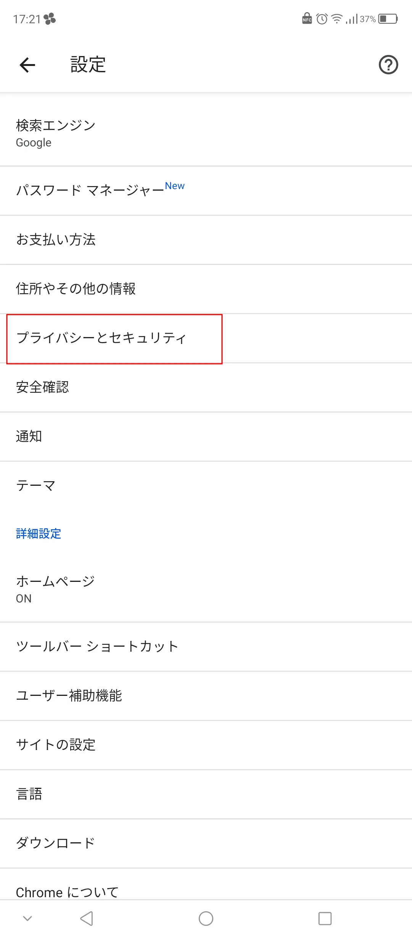Open ツールバー ショートカット setting
Viewport: 412px width, 938px height.
point(206,646)
